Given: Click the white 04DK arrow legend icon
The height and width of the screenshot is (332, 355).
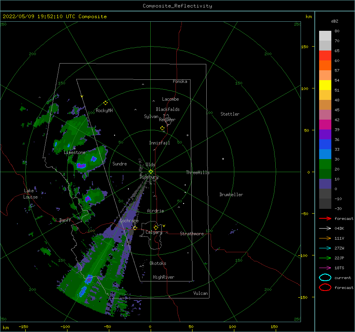Looking at the screenshot, I should pyautogui.click(x=325, y=229).
